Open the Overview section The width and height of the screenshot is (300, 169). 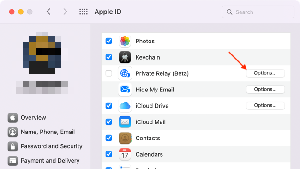pyautogui.click(x=33, y=118)
